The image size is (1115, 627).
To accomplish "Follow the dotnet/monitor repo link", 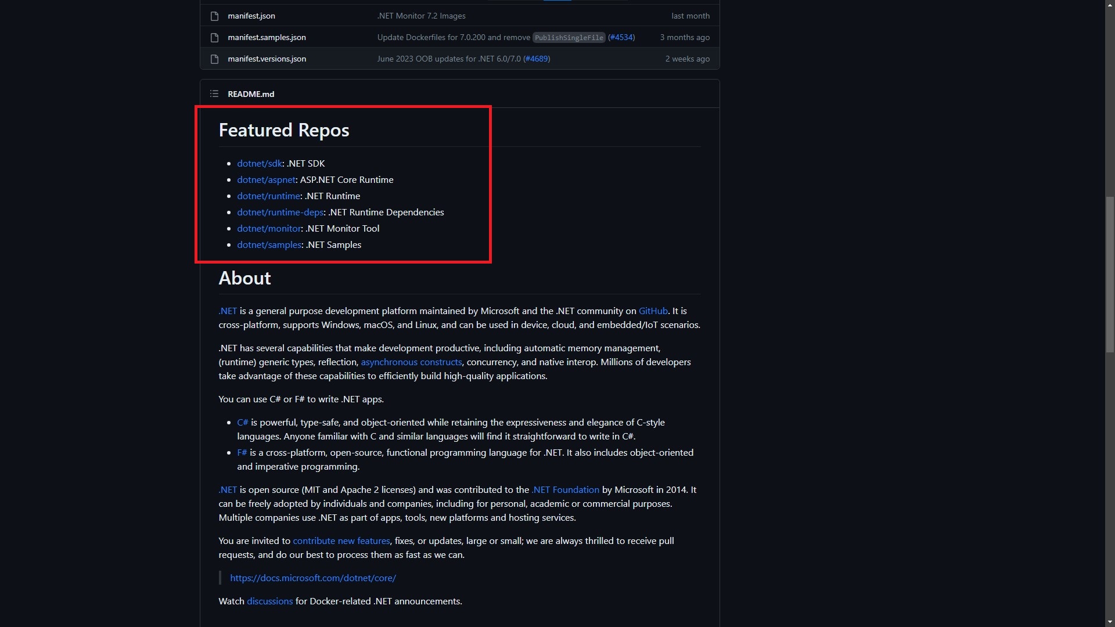I will click(269, 228).
